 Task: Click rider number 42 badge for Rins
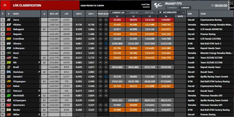[x=9, y=58]
